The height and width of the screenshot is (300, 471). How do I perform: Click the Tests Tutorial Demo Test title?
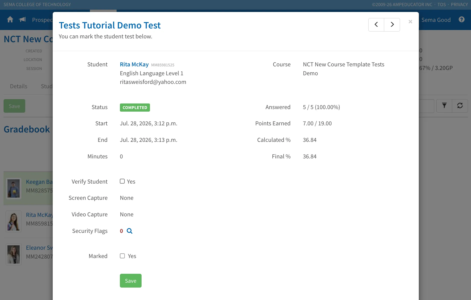tap(110, 25)
